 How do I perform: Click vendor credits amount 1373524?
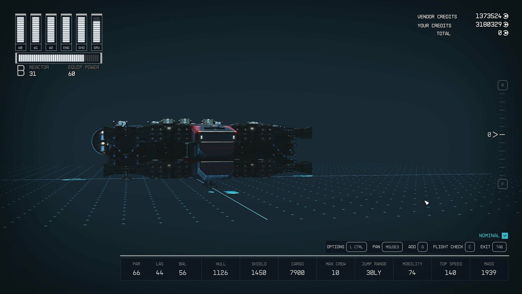(x=488, y=16)
